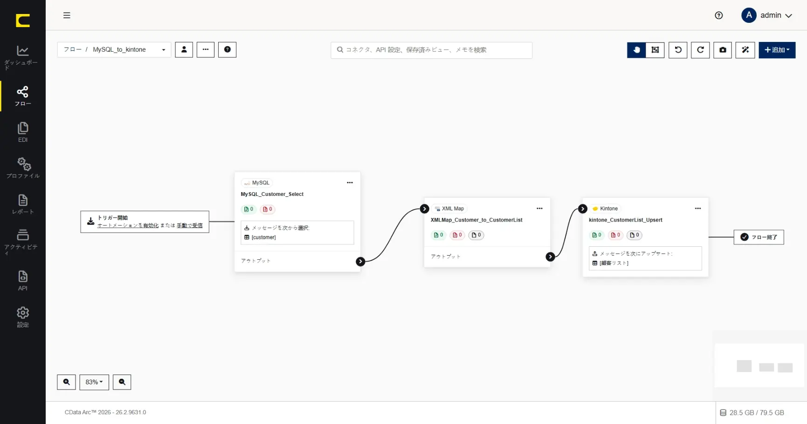Select the kintone_CustomerList_Upsert title
Screen dimensions: 807x424
pyautogui.click(x=626, y=220)
